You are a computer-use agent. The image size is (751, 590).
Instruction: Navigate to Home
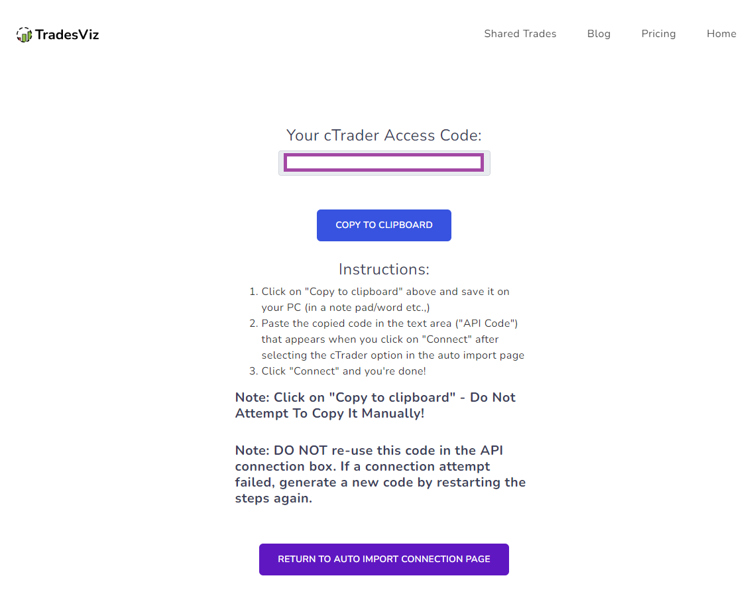coord(721,34)
